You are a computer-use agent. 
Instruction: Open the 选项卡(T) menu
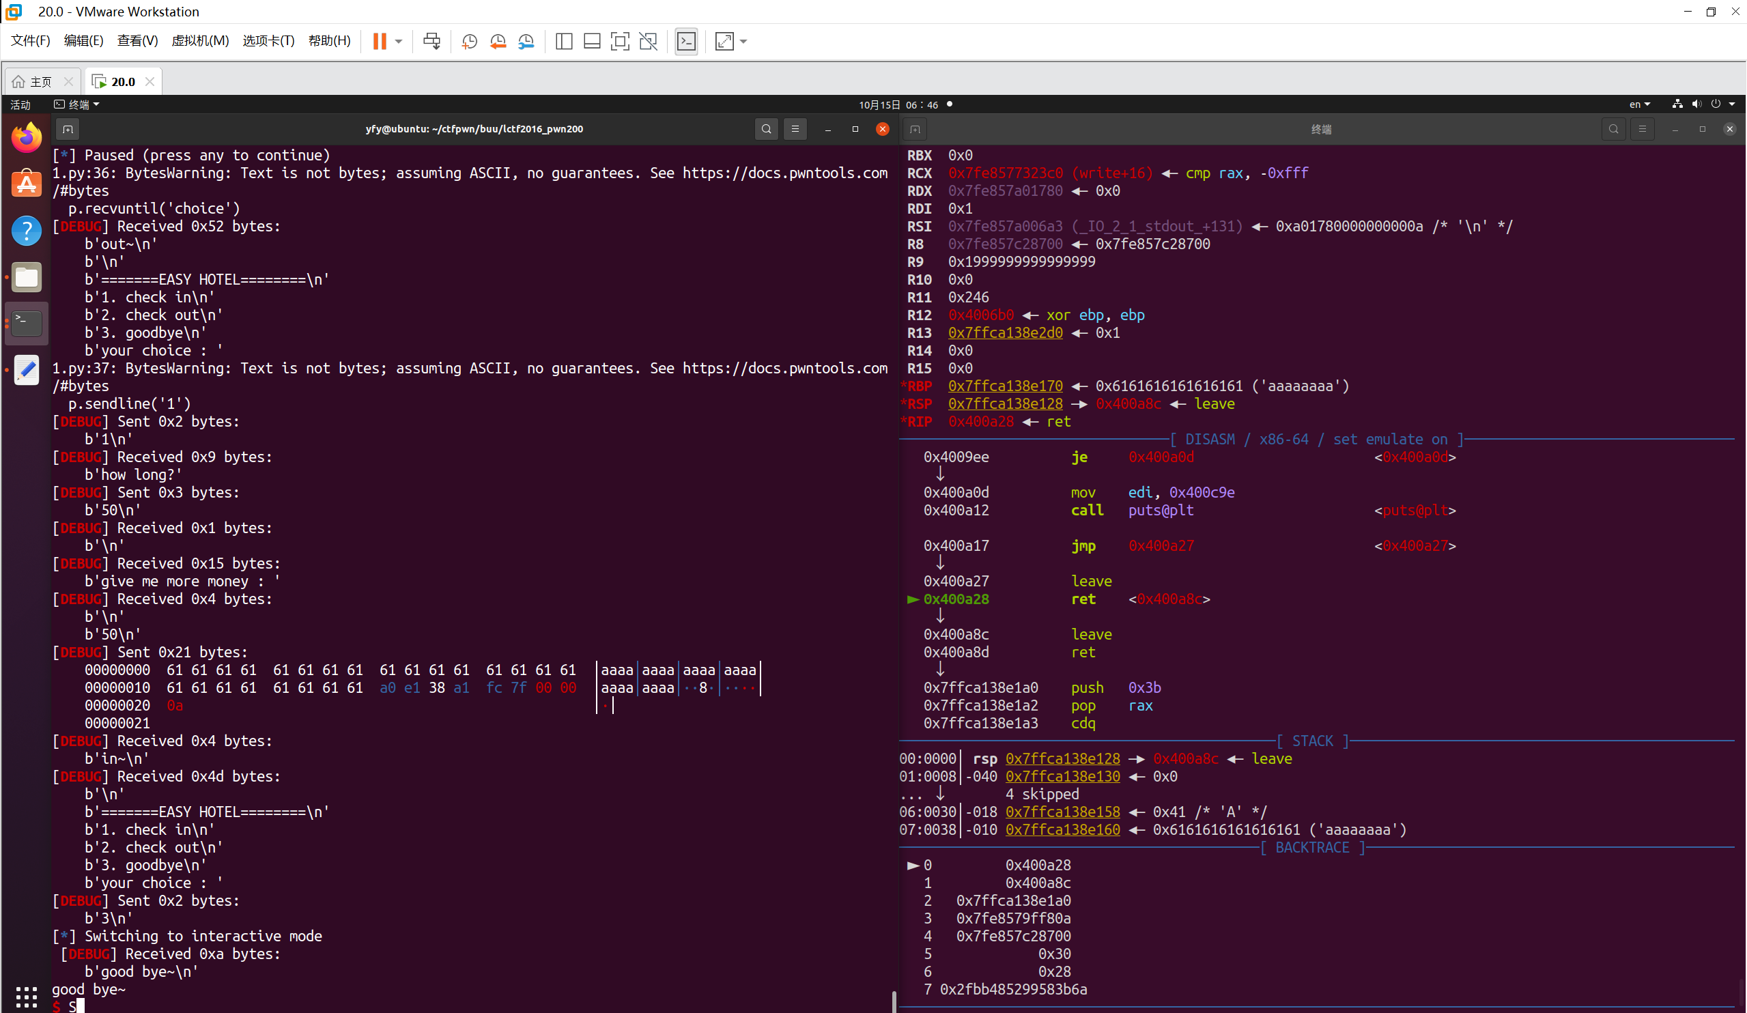[x=268, y=41]
